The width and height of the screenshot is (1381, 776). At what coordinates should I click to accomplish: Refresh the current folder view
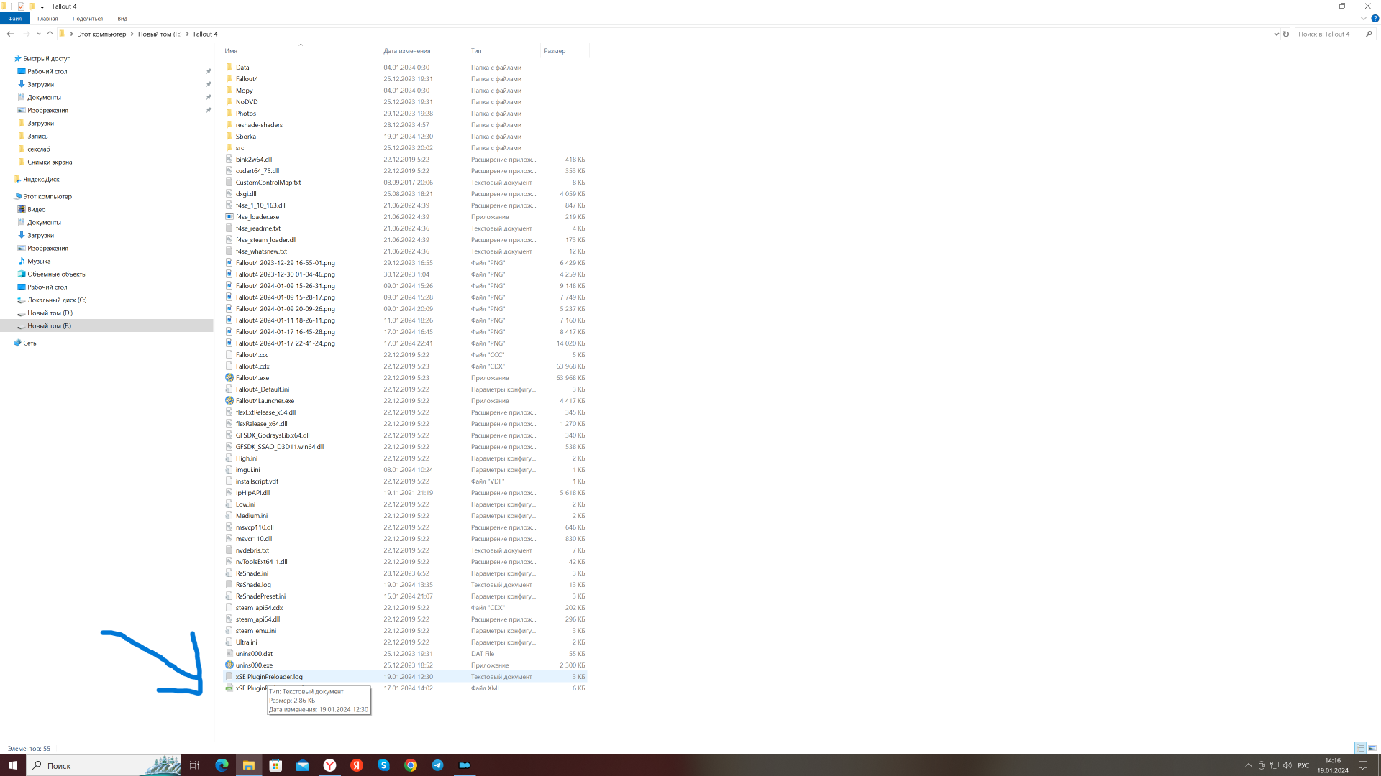1286,34
